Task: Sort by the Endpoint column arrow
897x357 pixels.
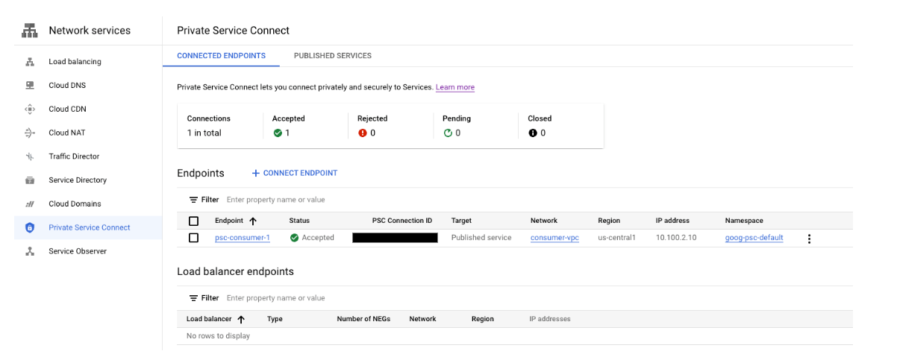Action: coord(252,221)
